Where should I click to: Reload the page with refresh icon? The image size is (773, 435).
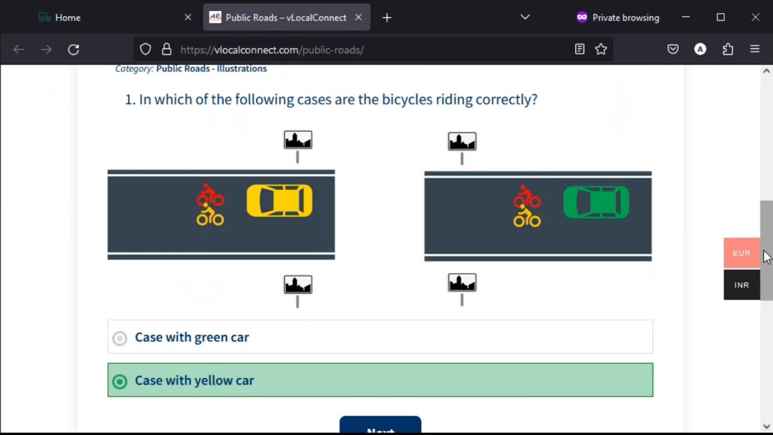click(x=74, y=50)
